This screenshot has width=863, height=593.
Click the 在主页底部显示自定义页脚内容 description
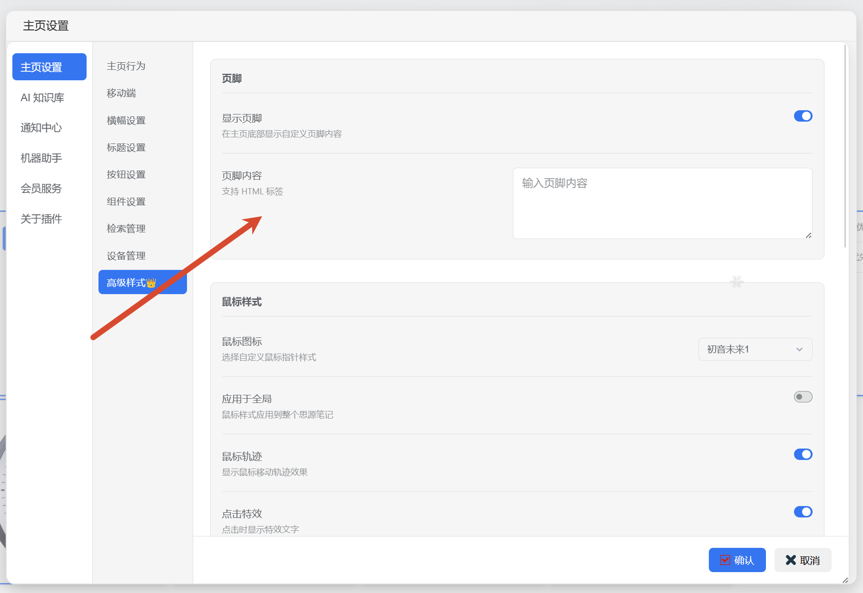282,134
